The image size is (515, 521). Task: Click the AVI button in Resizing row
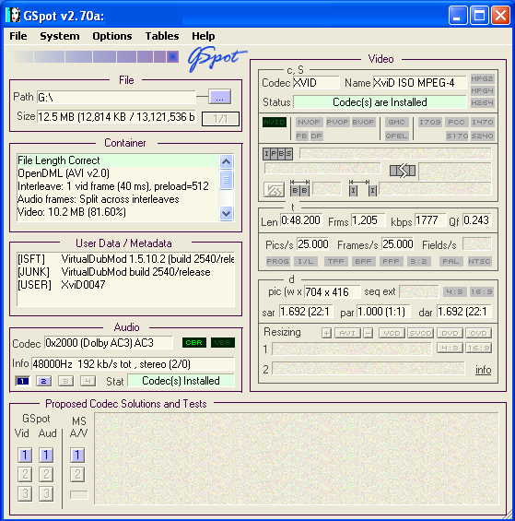(x=347, y=333)
